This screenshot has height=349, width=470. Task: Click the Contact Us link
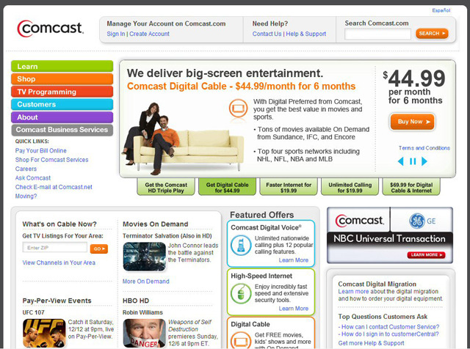coord(267,34)
